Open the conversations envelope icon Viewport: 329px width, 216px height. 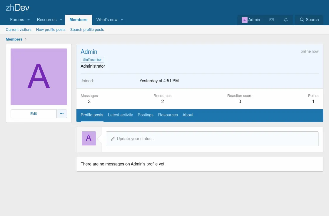tap(271, 20)
